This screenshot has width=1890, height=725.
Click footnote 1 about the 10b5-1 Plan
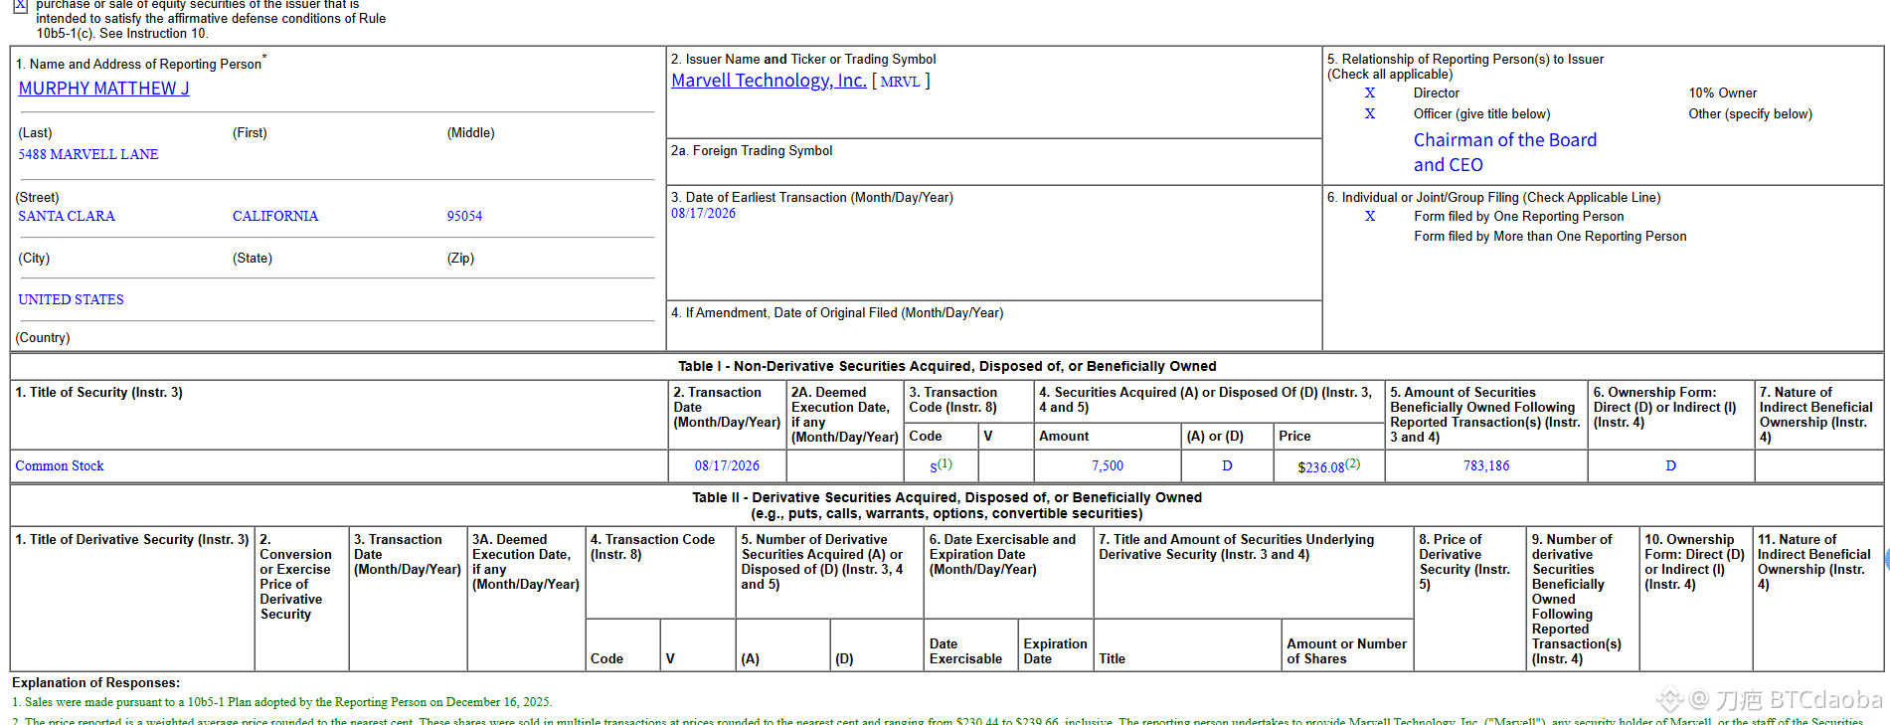coord(281,702)
